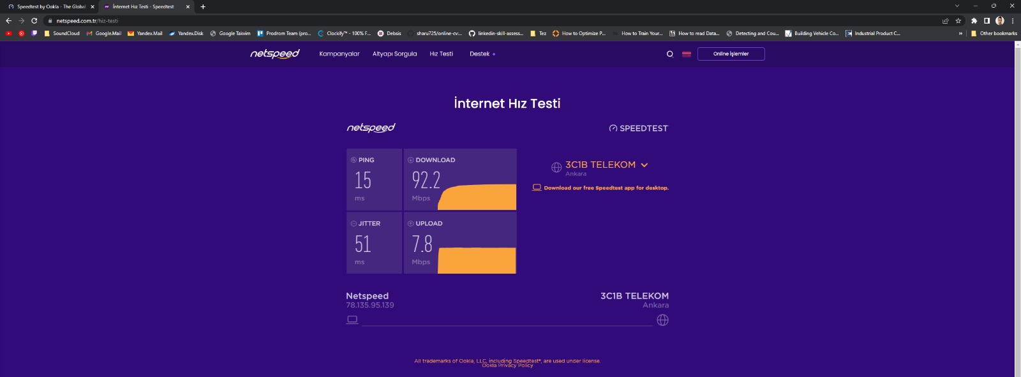Open the Extensions puzzle icon
The height and width of the screenshot is (377, 1021).
coord(974,21)
